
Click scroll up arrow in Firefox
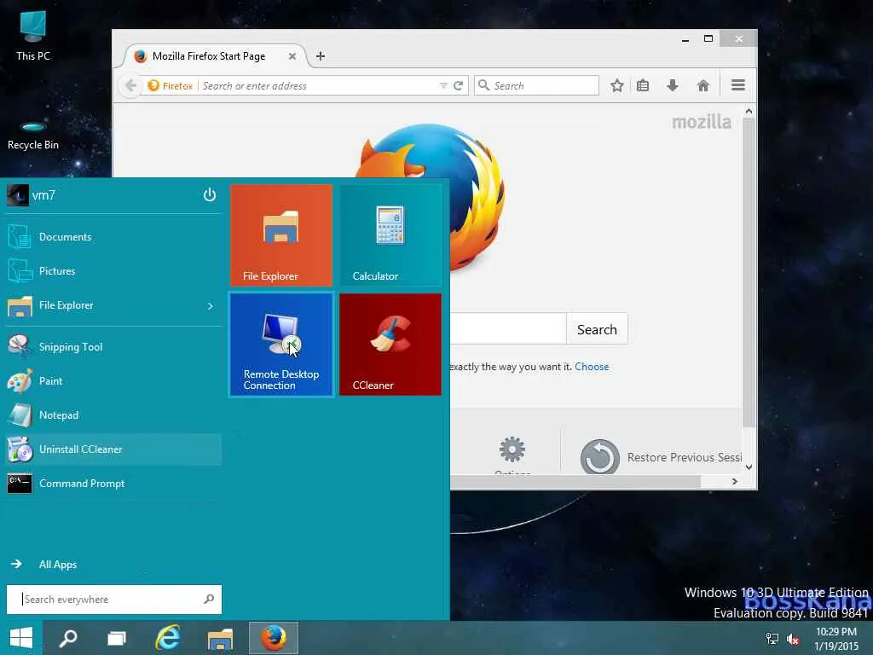(x=749, y=112)
